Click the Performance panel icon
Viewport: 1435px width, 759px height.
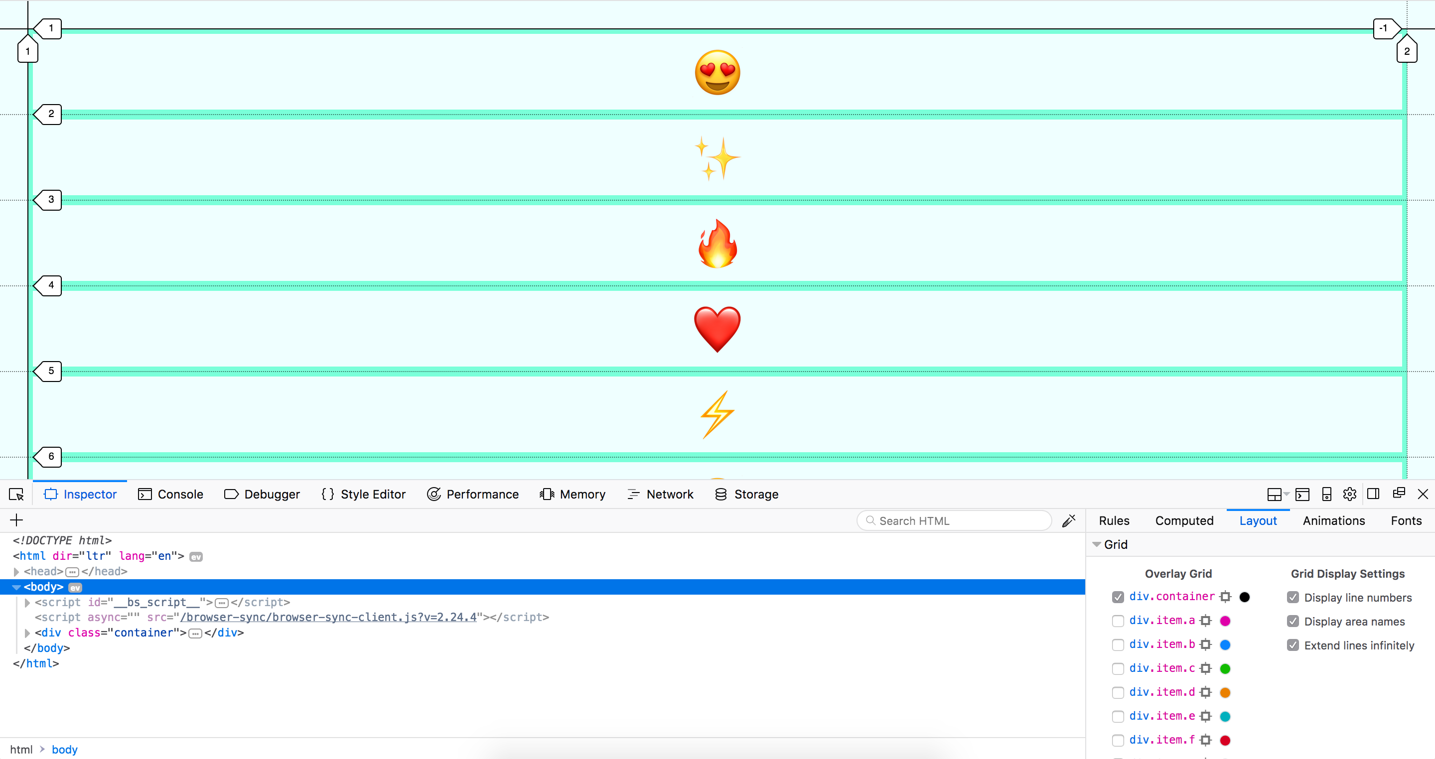pyautogui.click(x=433, y=494)
